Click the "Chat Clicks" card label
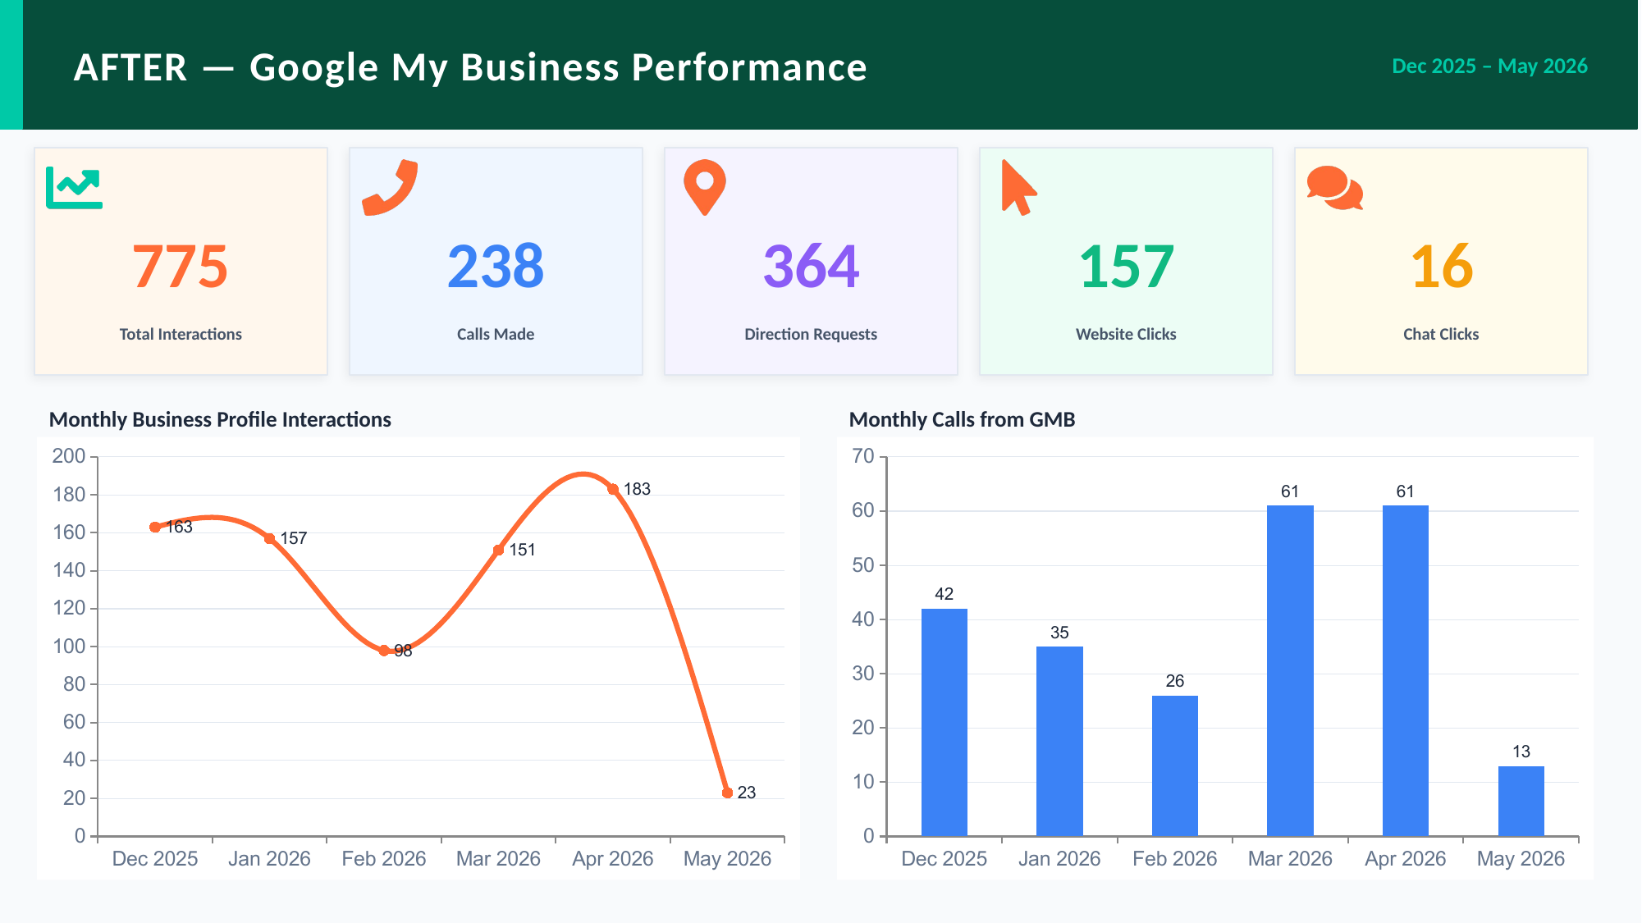 pos(1441,334)
